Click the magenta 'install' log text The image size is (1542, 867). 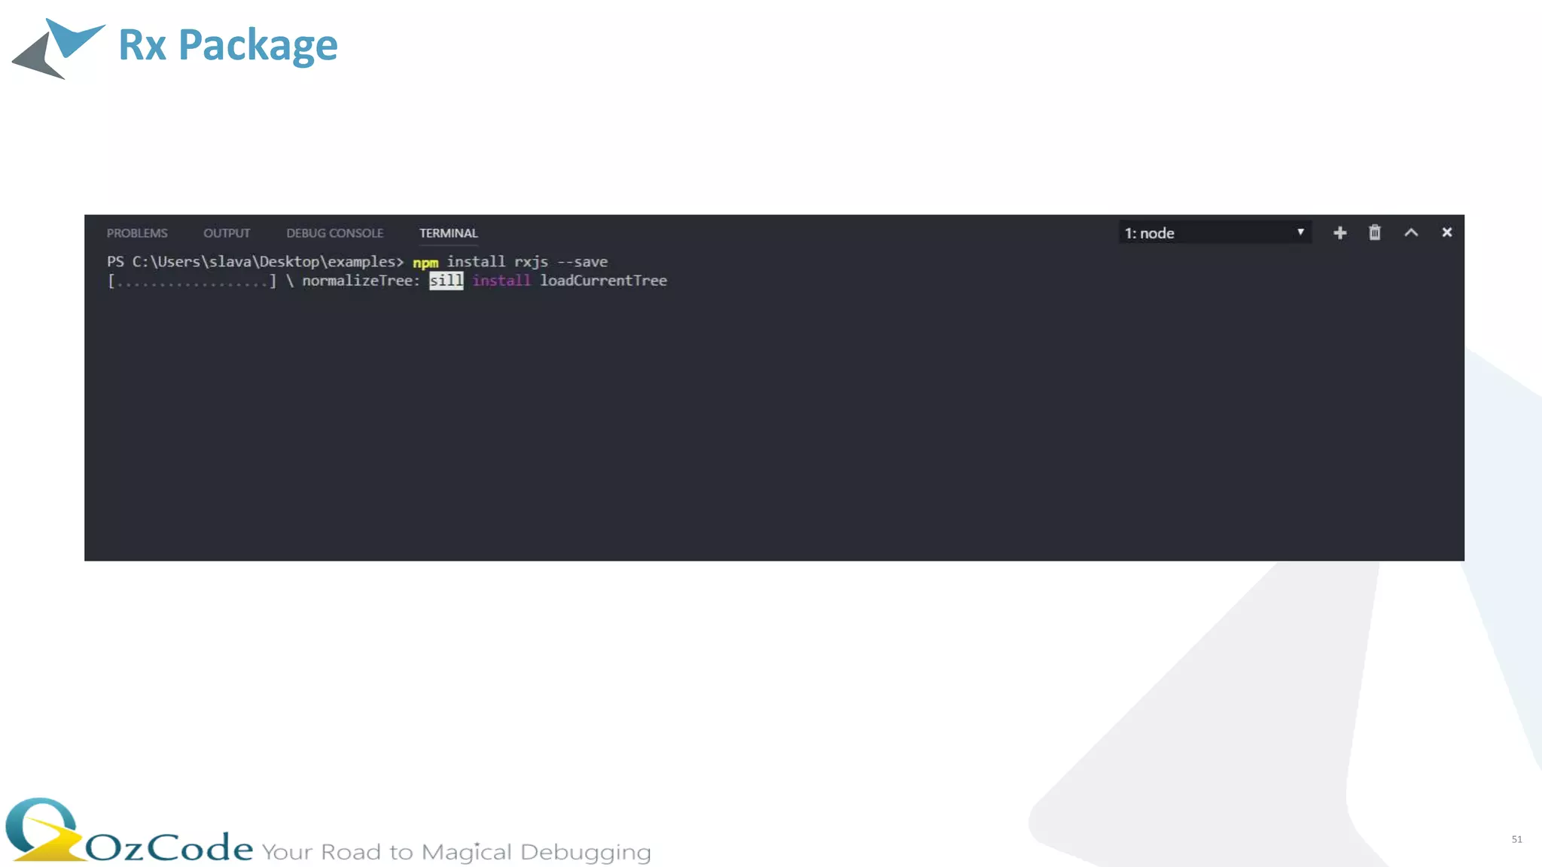(x=501, y=281)
